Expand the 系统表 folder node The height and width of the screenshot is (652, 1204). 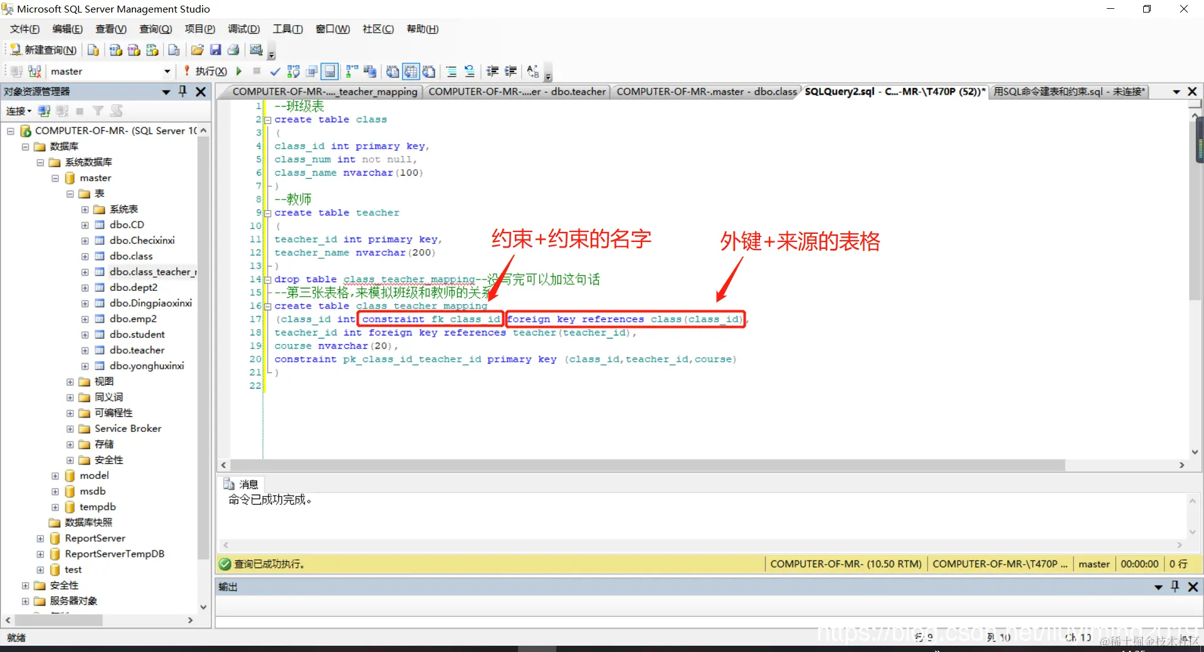pos(85,209)
